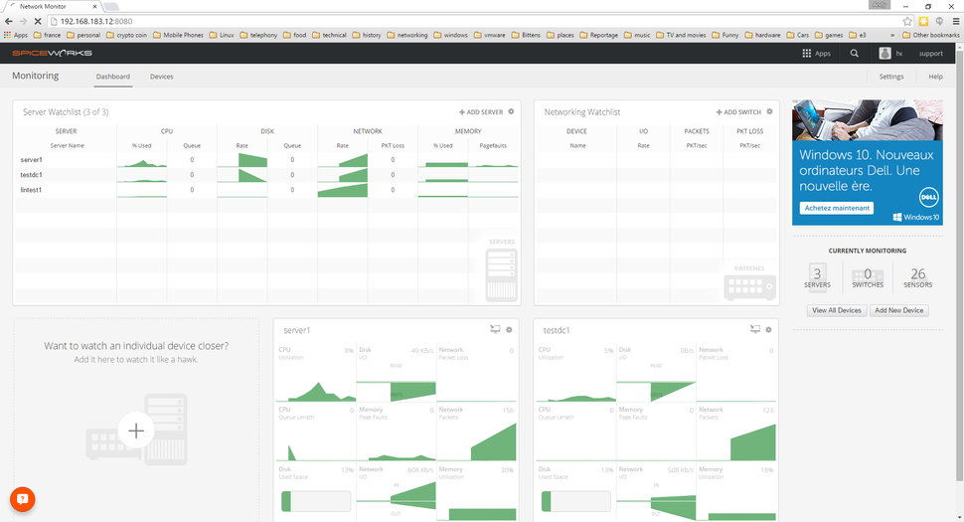This screenshot has height=522, width=964.
Task: Select the Network Monitor browser tab
Action: point(54,6)
